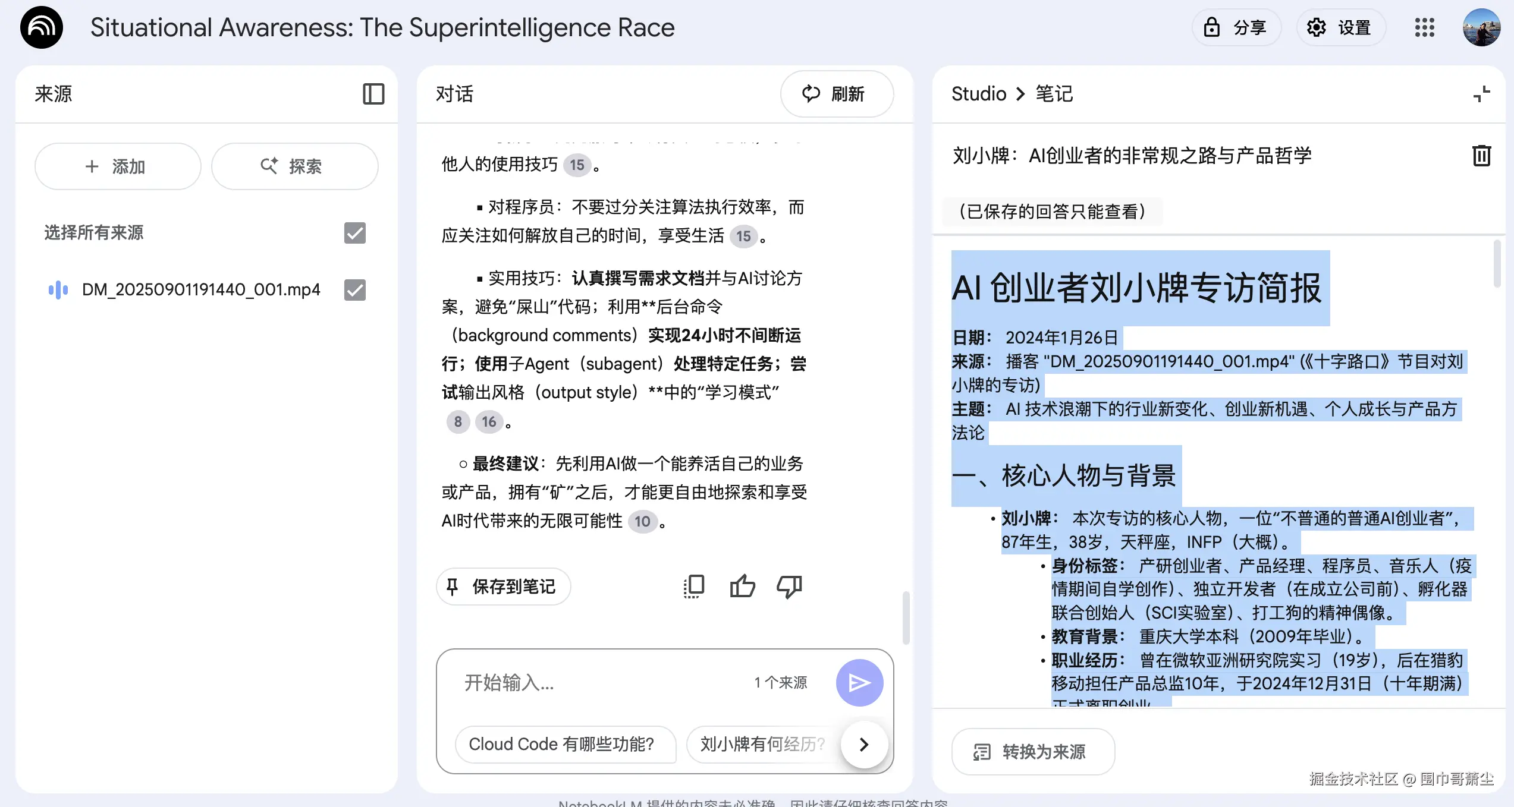Toggle the select all sources checkbox
Screen dimensions: 1514x807
355,233
